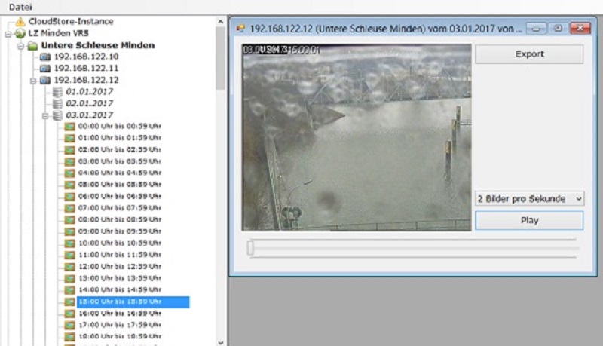603x346 pixels.
Task: Click database icon for 02.01.2017
Action: (x=57, y=103)
